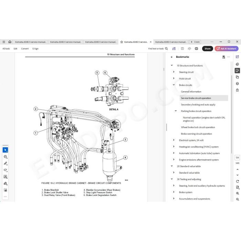This screenshot has height=241, width=241.
Task: Expand the Steering circuit bookmark
Action: (174, 72)
